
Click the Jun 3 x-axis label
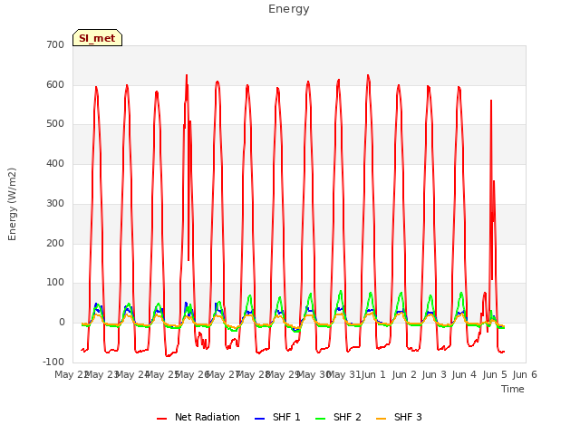434,374
